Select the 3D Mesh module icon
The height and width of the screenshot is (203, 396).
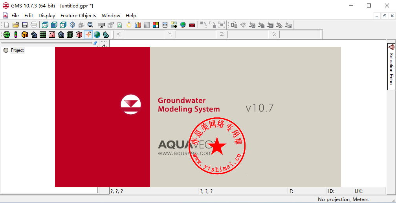61,34
